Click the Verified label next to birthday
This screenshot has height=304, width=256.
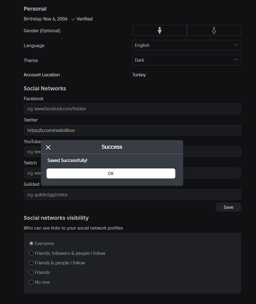[x=85, y=19]
